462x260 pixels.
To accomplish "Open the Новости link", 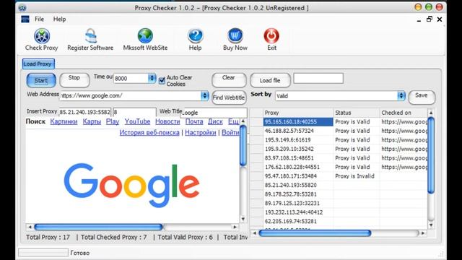I will pyautogui.click(x=167, y=121).
